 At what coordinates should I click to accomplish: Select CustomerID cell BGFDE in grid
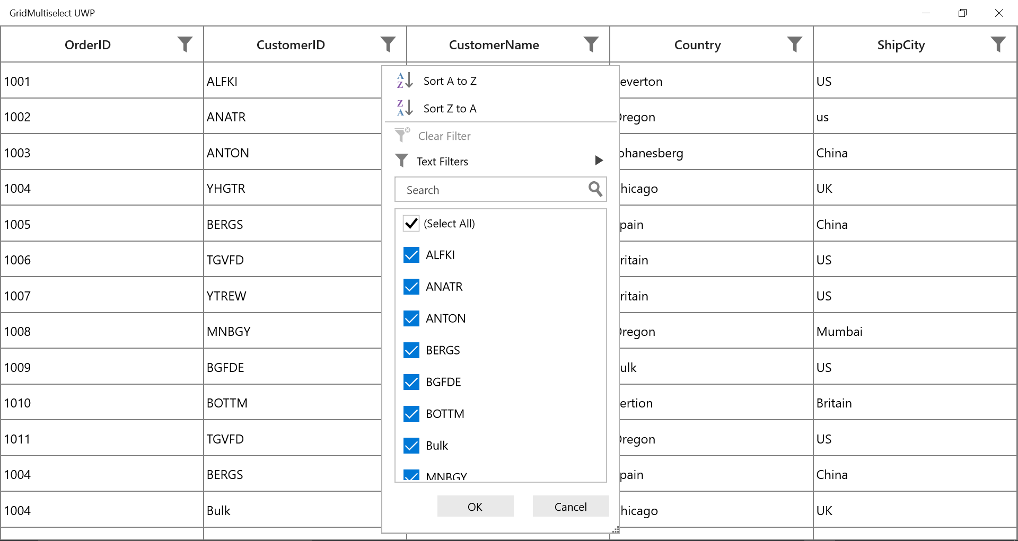[x=293, y=367]
